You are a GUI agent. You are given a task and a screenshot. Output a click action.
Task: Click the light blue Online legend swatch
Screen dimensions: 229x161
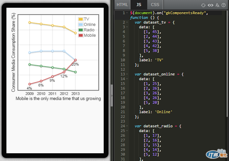pos(81,25)
